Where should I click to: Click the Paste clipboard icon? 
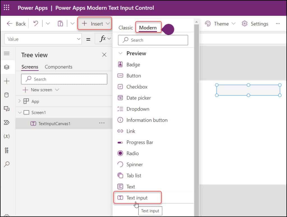click(x=60, y=24)
